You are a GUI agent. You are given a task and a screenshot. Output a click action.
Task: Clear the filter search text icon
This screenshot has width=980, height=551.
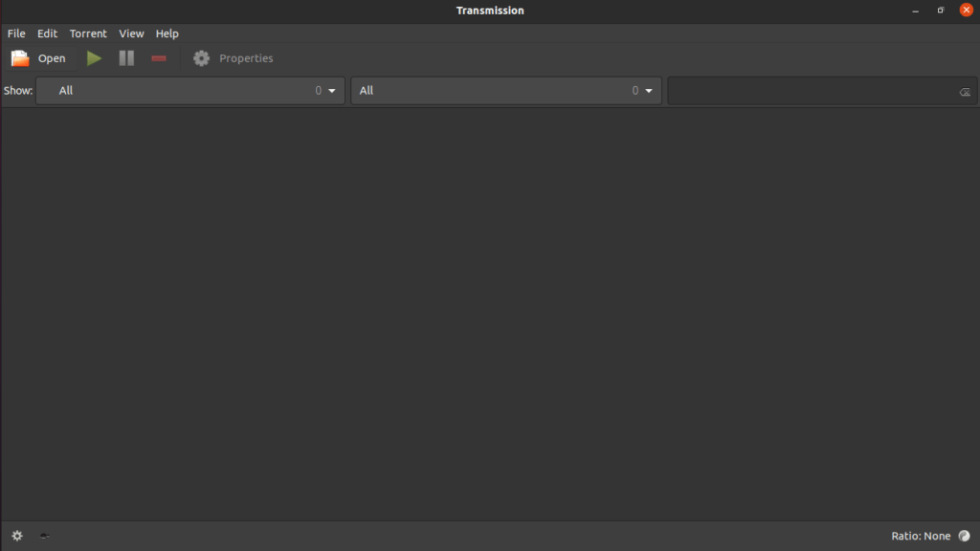pos(965,92)
